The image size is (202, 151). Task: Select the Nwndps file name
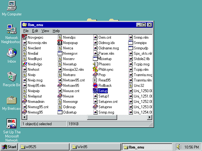pos(69,37)
